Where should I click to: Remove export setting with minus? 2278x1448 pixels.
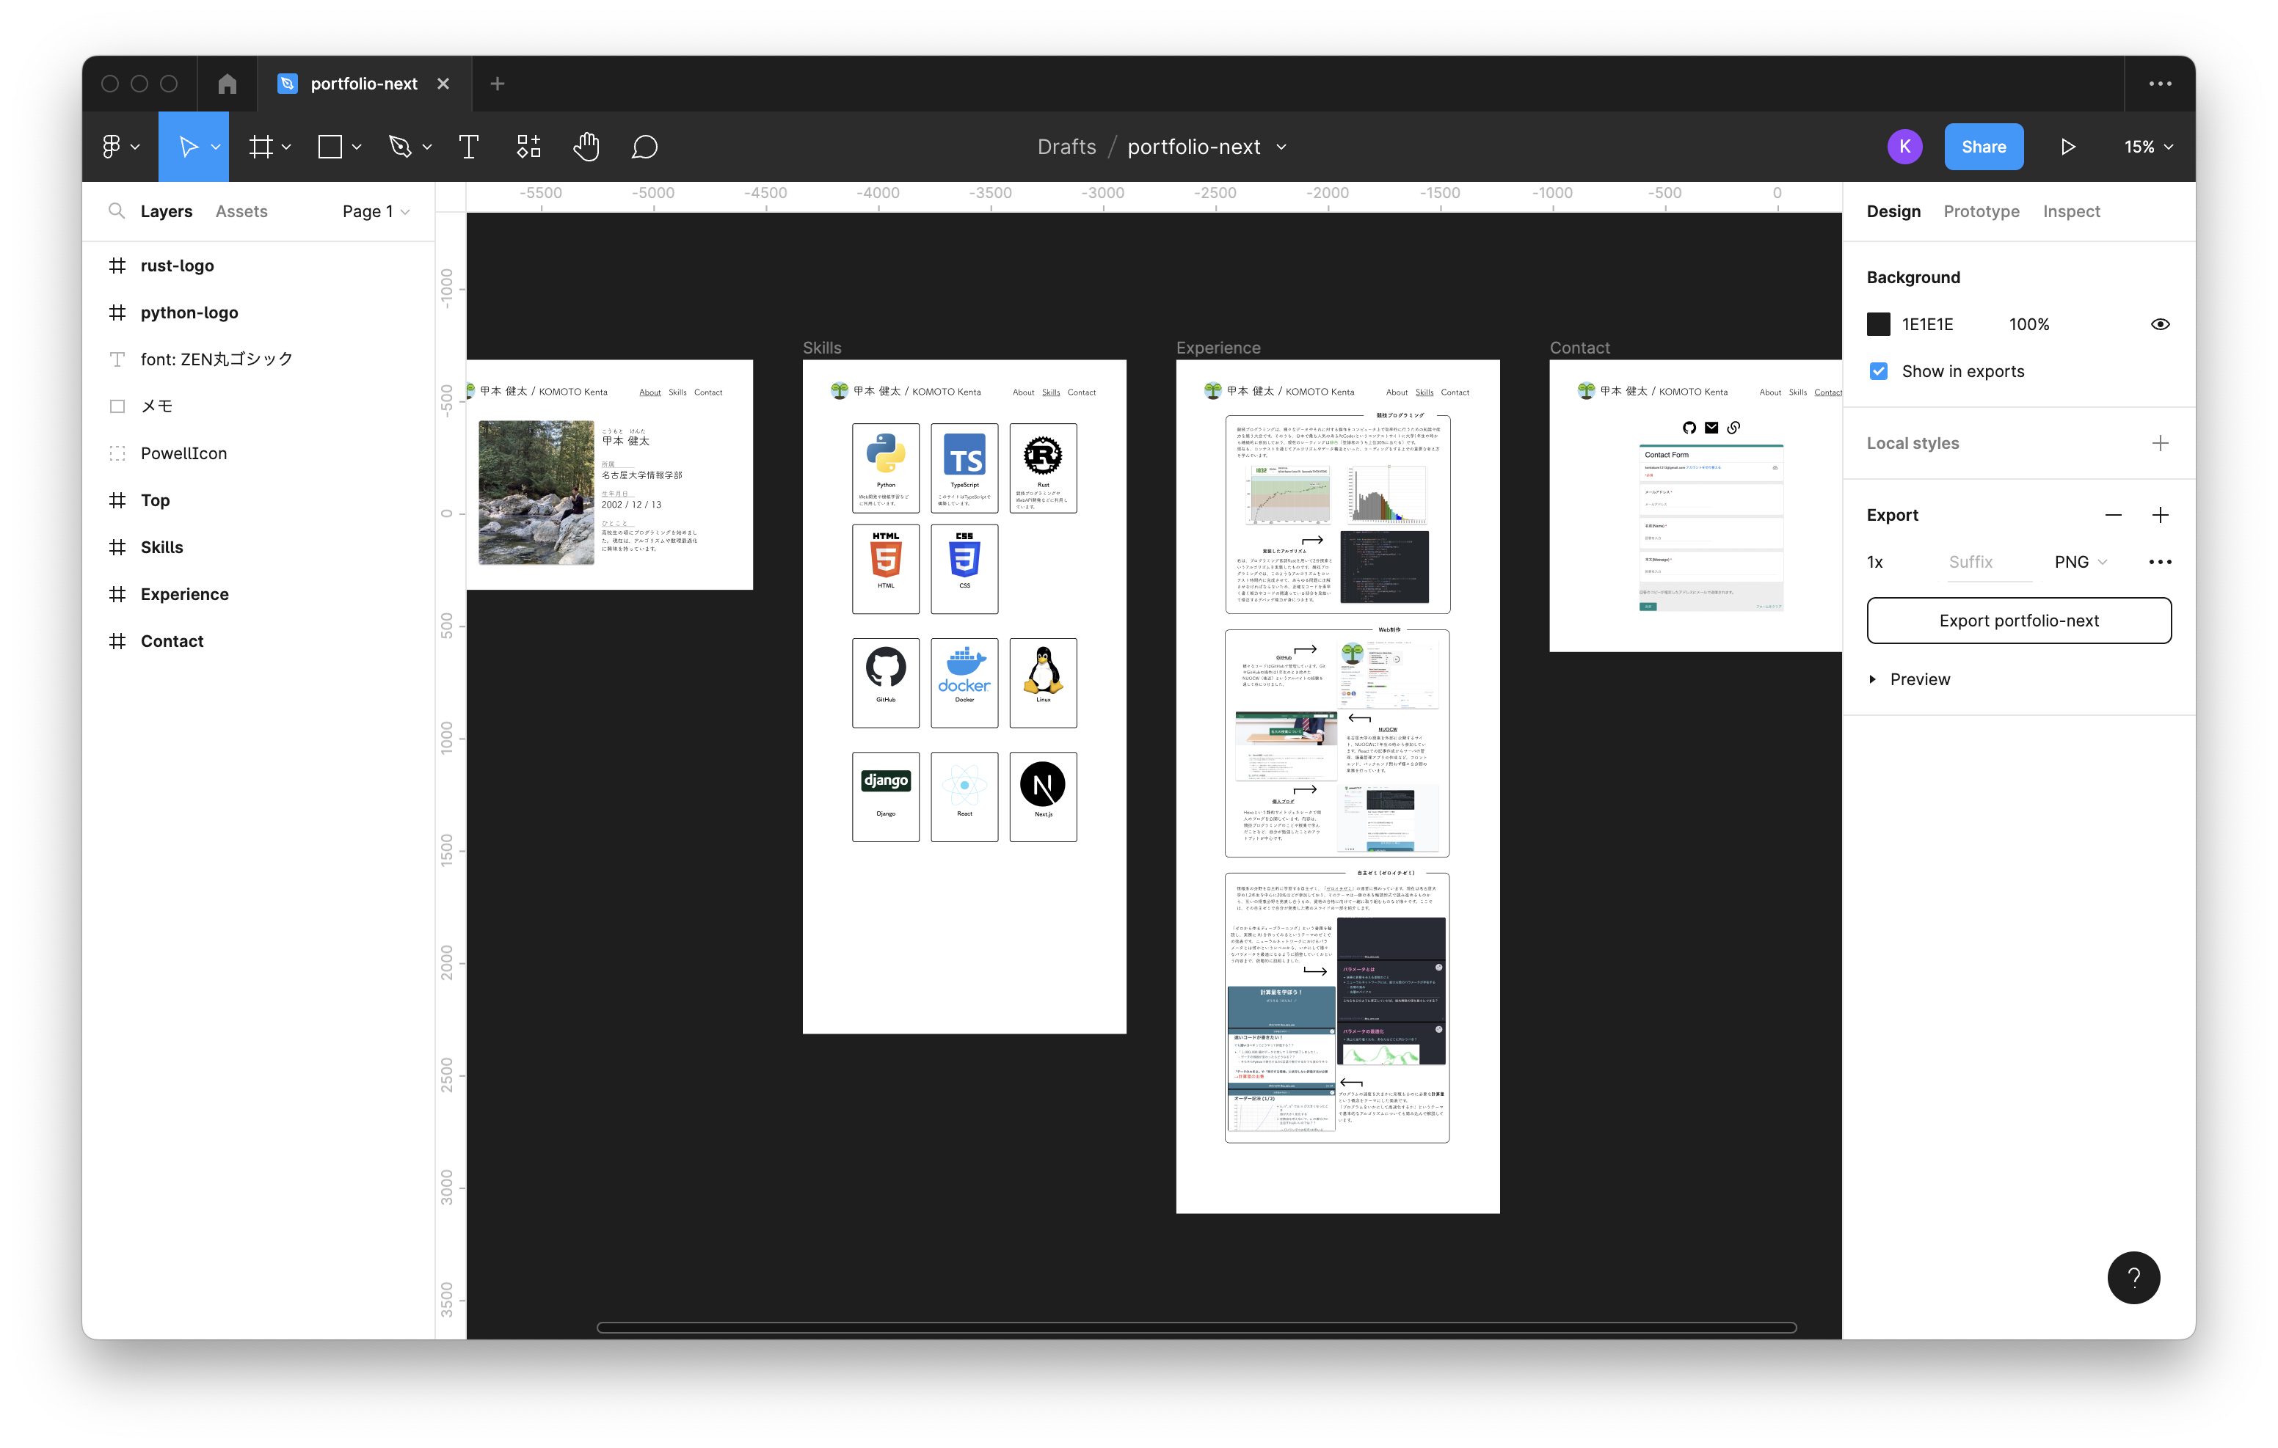(2114, 514)
